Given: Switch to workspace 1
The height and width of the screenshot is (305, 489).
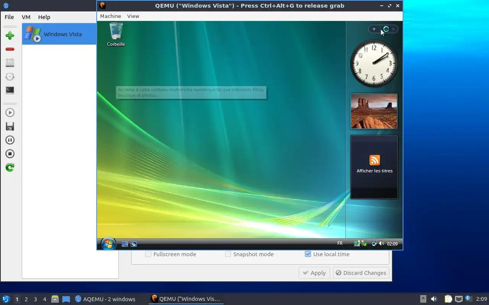Looking at the screenshot, I should (x=17, y=299).
